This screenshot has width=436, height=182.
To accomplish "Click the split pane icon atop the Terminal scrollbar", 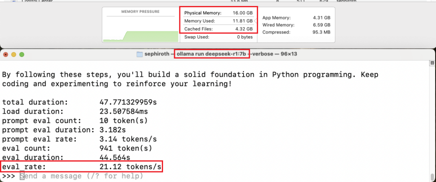I will point(432,63).
